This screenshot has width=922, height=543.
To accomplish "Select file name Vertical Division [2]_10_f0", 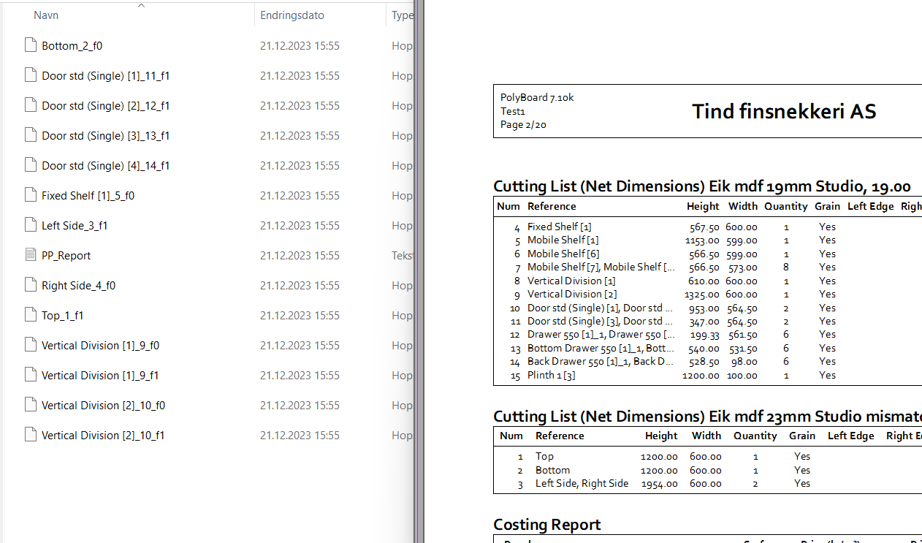I will (x=103, y=406).
